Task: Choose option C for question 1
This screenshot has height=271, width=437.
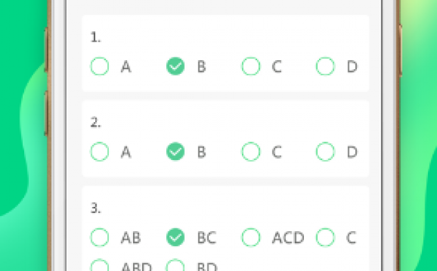Action: click(251, 67)
